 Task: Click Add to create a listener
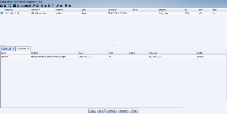[92, 111]
